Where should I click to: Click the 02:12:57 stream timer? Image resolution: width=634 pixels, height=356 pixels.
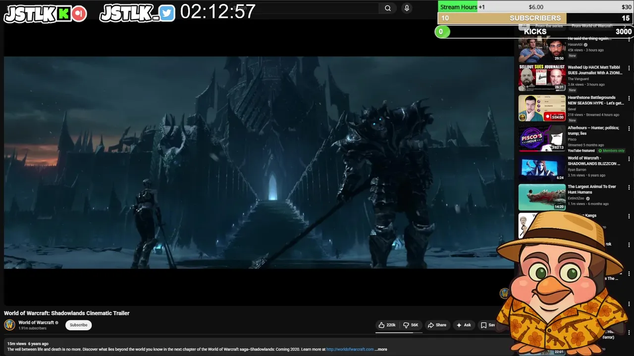218,11
